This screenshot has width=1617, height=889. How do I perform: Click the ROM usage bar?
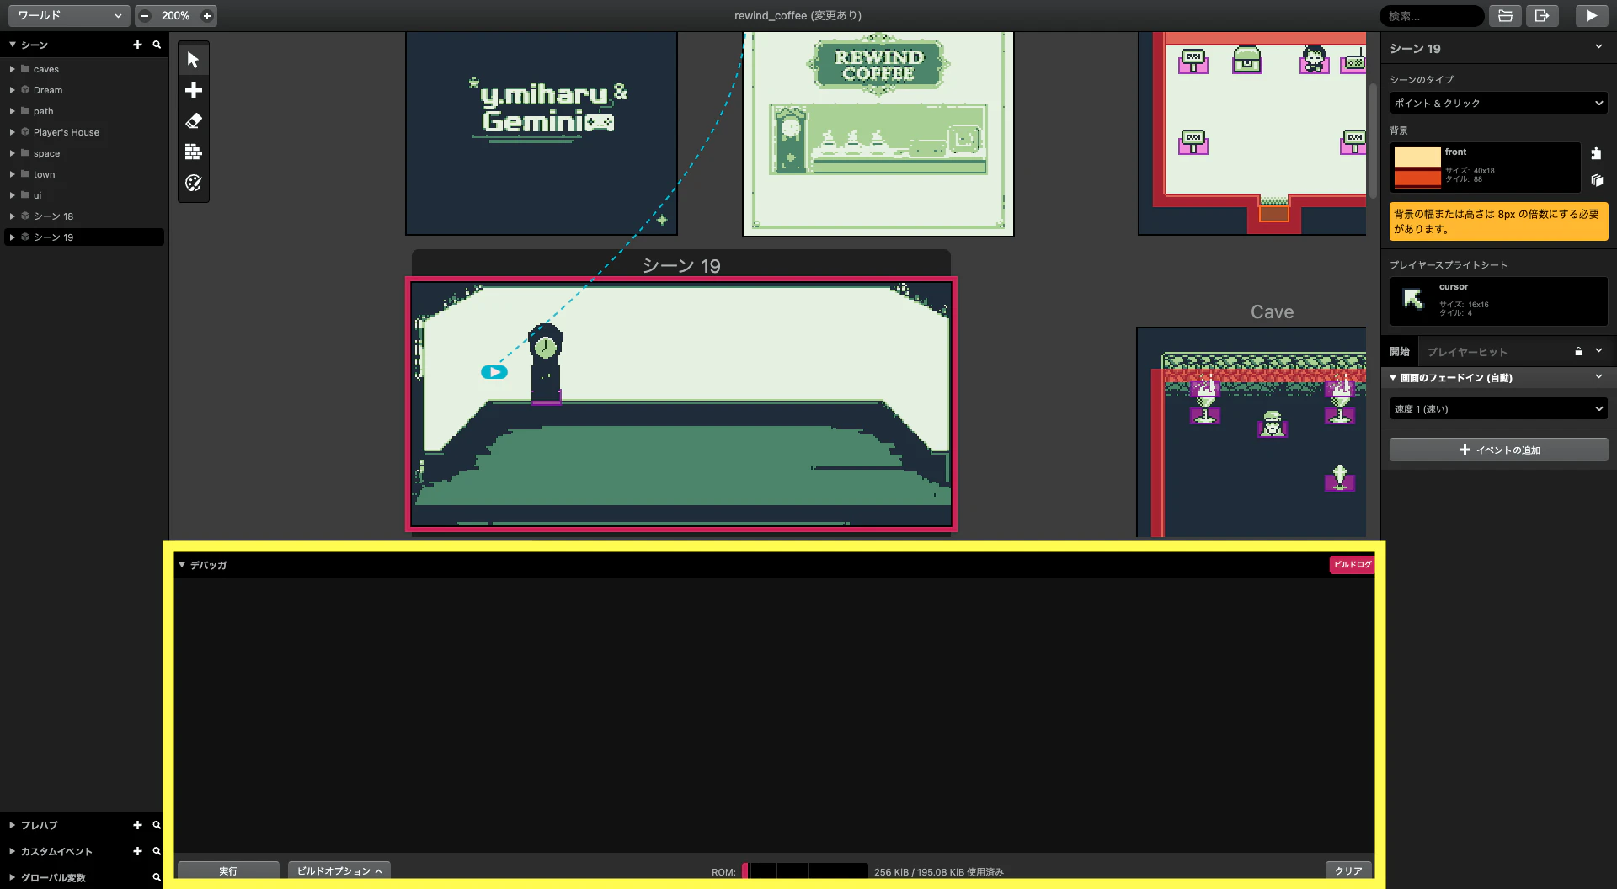(804, 871)
